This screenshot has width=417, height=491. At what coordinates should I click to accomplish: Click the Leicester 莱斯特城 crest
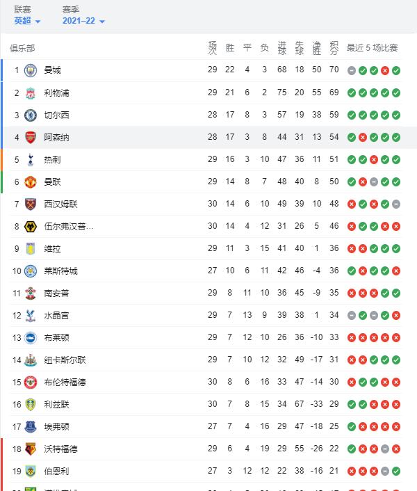coord(31,271)
